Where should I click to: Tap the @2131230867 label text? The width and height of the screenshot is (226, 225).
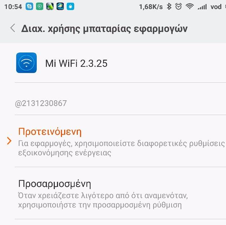coord(41,103)
